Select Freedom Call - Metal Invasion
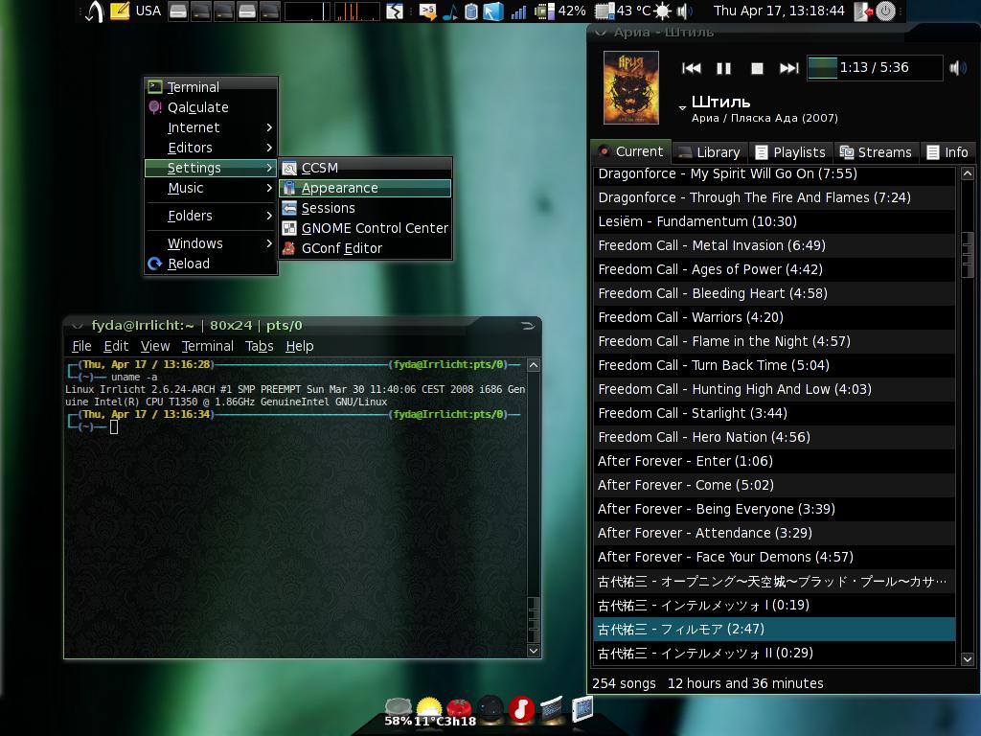Image resolution: width=981 pixels, height=736 pixels. [774, 245]
